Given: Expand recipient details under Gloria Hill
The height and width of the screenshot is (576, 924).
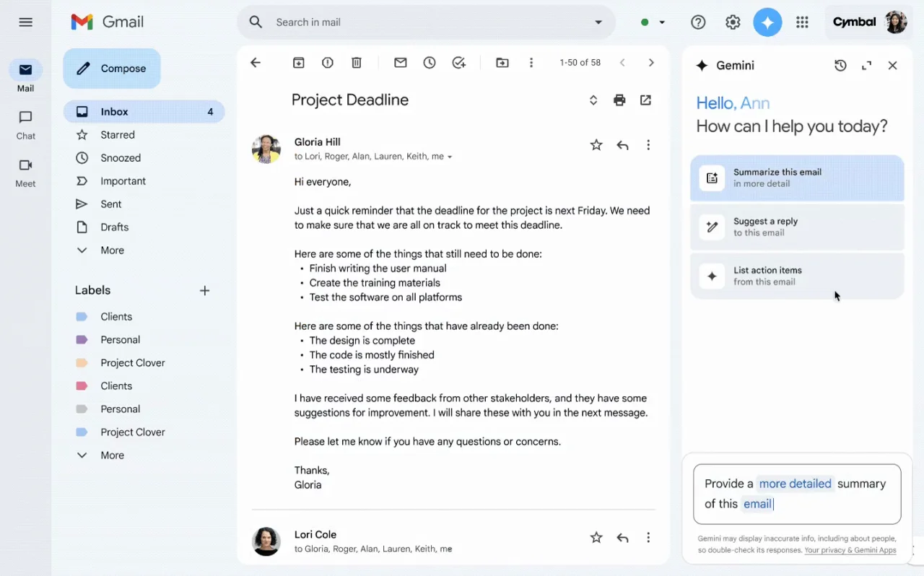Looking at the screenshot, I should pos(450,156).
